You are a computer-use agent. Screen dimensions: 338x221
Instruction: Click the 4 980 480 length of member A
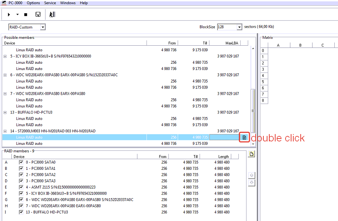tap(222, 162)
